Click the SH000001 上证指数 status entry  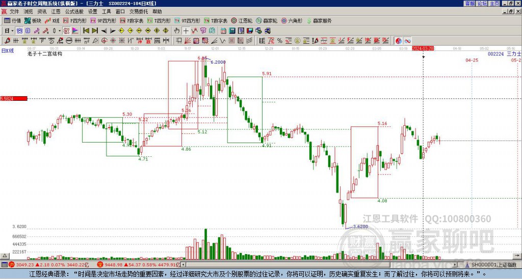(493, 265)
